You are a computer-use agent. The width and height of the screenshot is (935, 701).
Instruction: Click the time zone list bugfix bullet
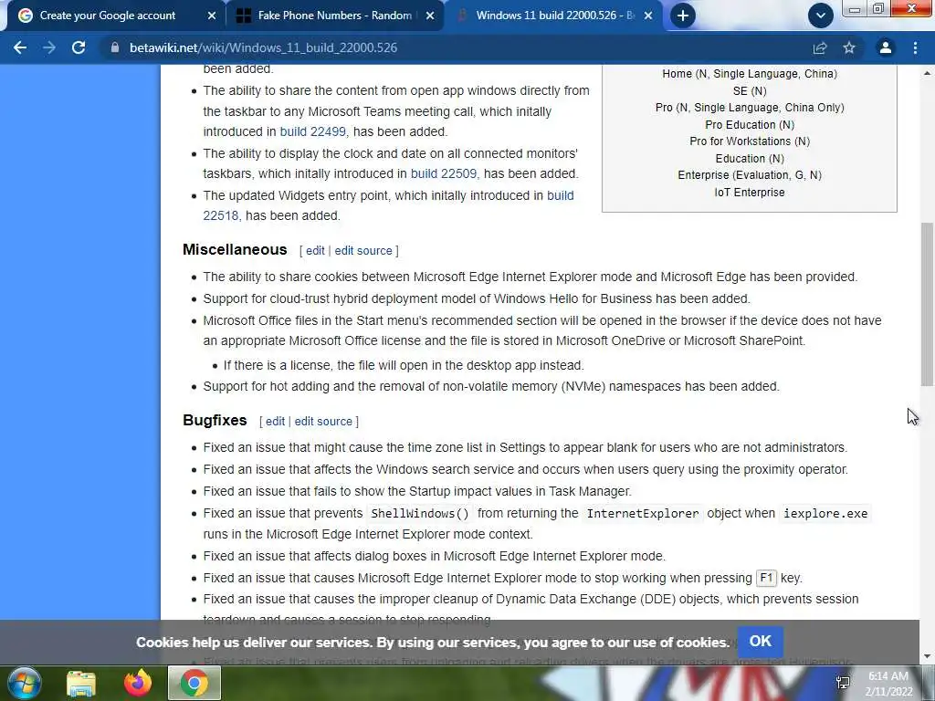coord(525,447)
